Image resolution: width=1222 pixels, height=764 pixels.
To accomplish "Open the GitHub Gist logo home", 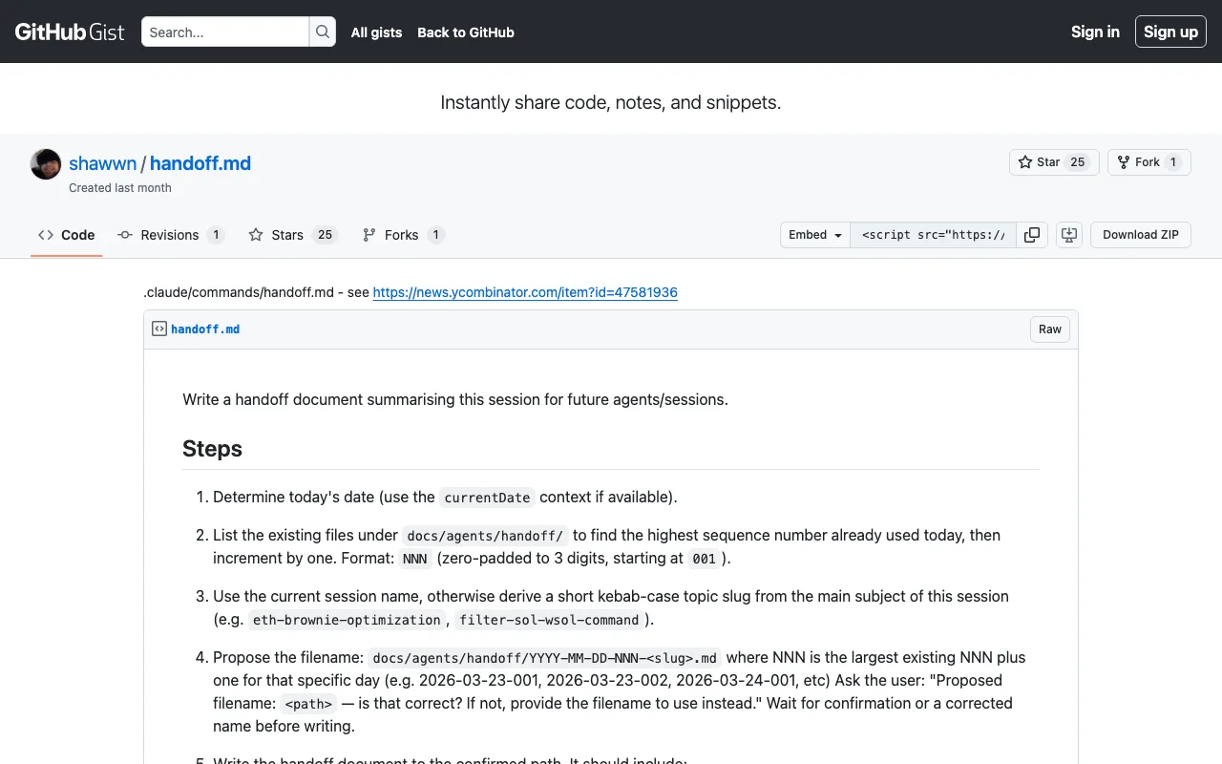I will (70, 32).
